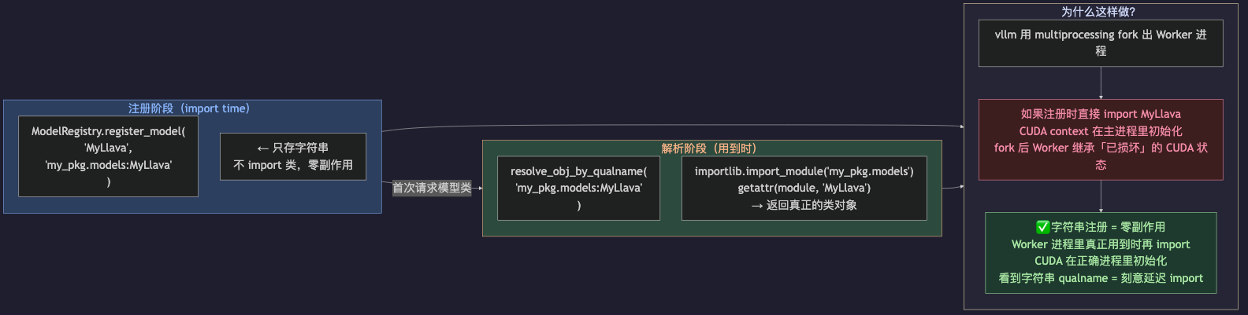Click the 'getattr(module, 'MyLlava')' text line
The width and height of the screenshot is (1248, 315).
804,188
